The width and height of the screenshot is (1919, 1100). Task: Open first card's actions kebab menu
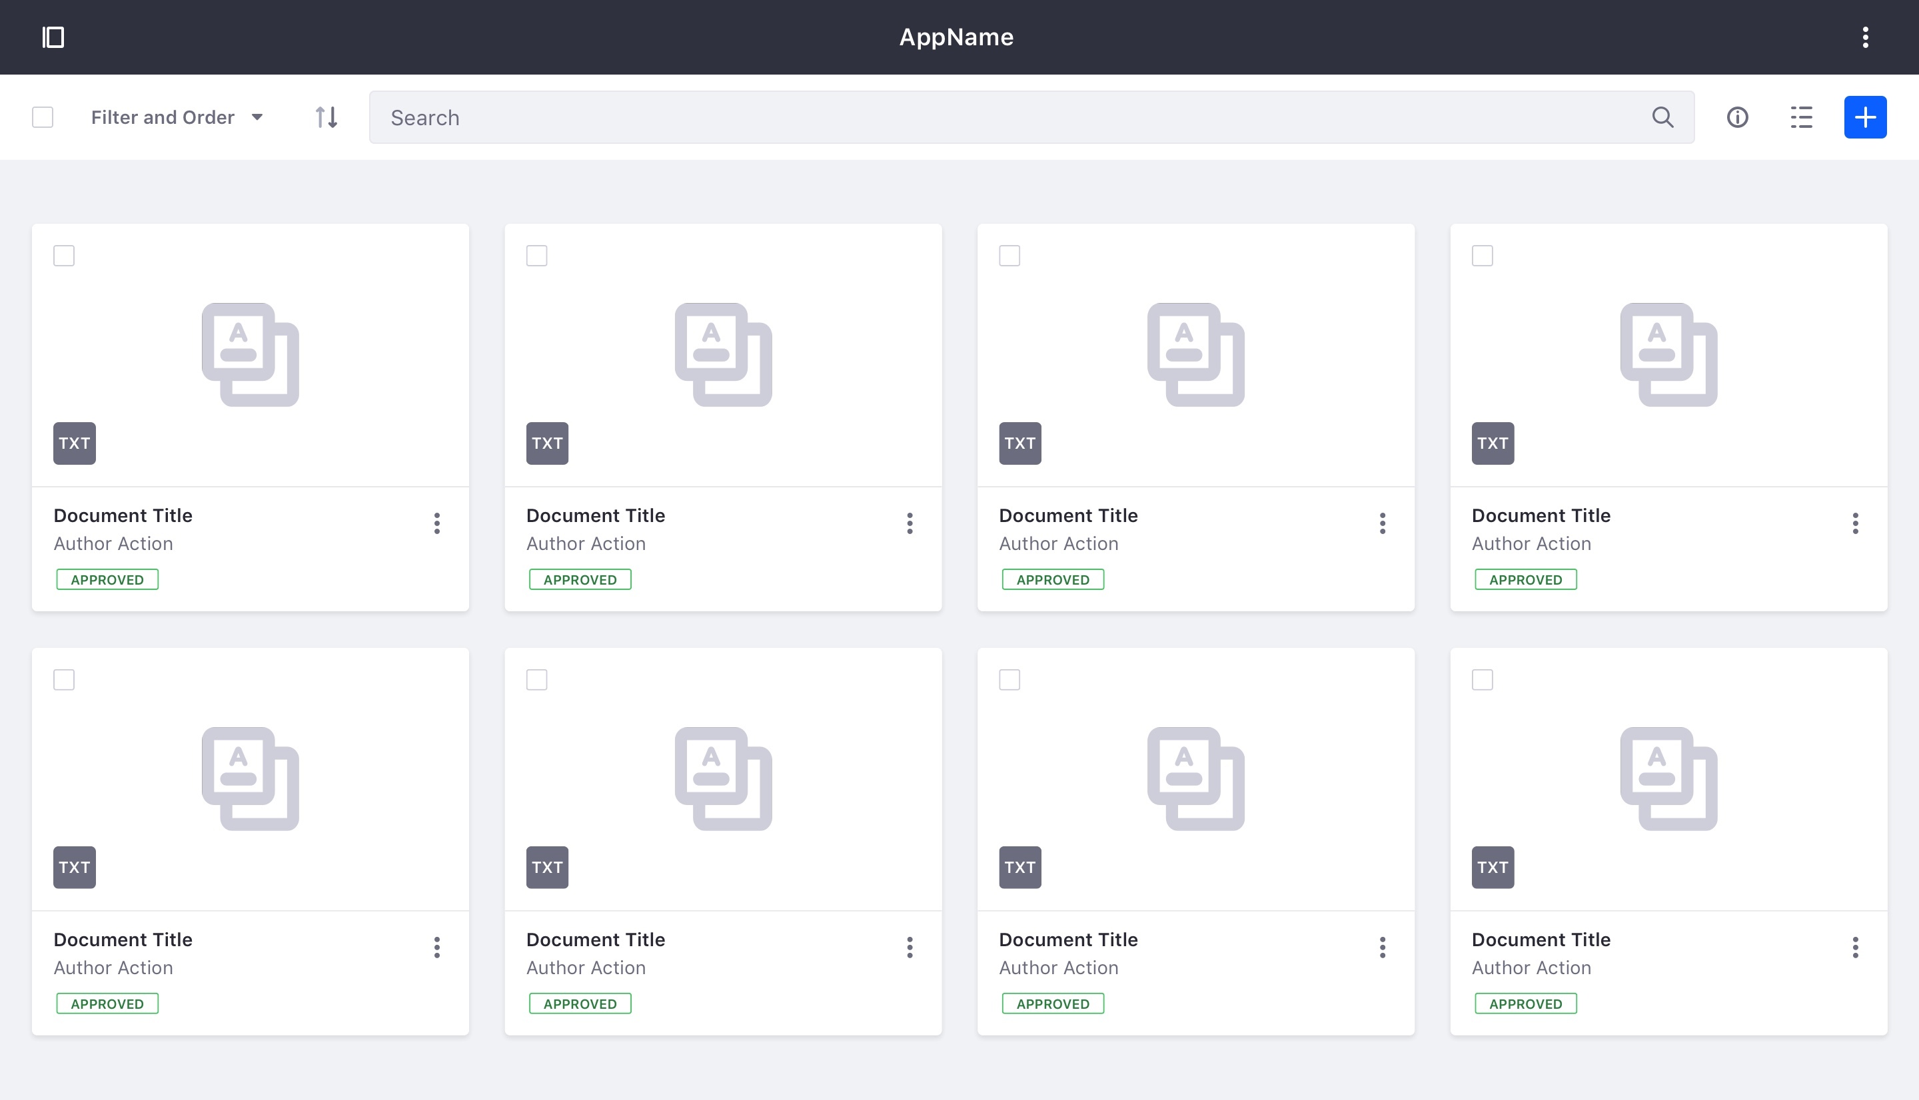click(437, 523)
